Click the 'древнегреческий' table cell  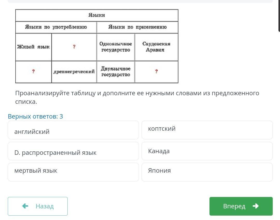click(x=74, y=72)
